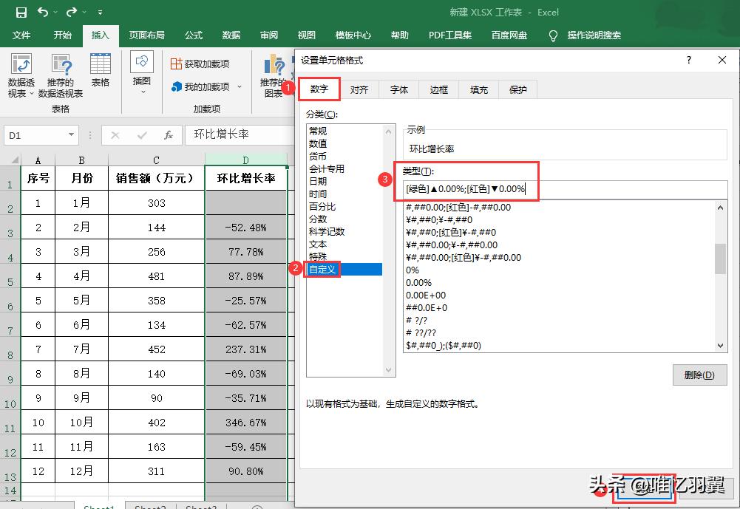Click the Undo arrow icon
The image size is (740, 509).
[42, 12]
